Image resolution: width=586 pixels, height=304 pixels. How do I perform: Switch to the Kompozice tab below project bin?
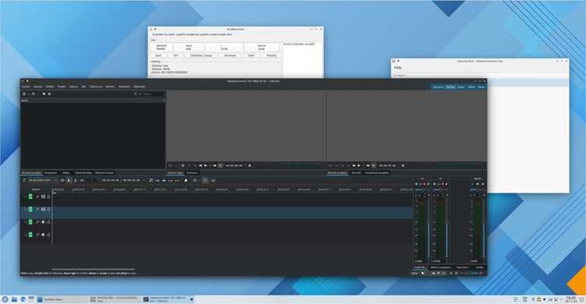pos(51,173)
